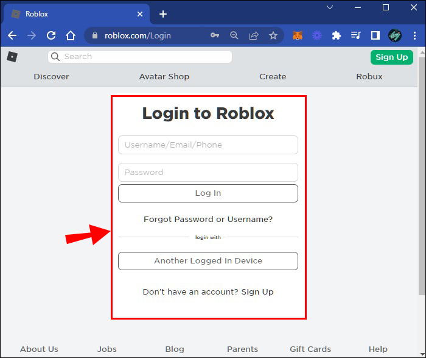Toggle the browser side panel icon
This screenshot has height=358, width=426.
(x=375, y=35)
